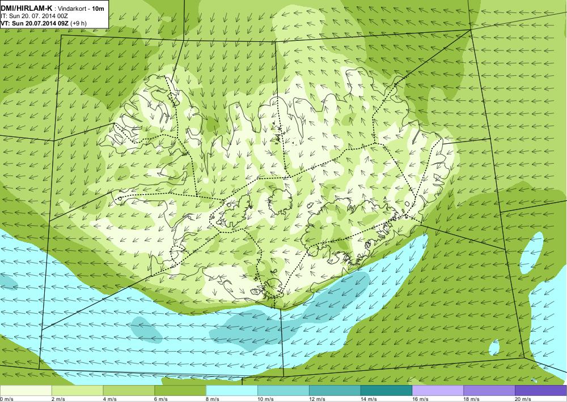The image size is (567, 402).
Task: Click the teal-blue 10–12 m/s legend swatch
Action: tap(283, 391)
